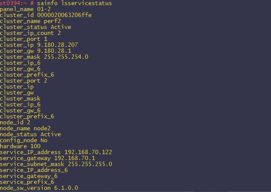Screen dimensions: 271x192
Task: Click the node_sw_version 6.1.0.0 line
Action: 39,188
